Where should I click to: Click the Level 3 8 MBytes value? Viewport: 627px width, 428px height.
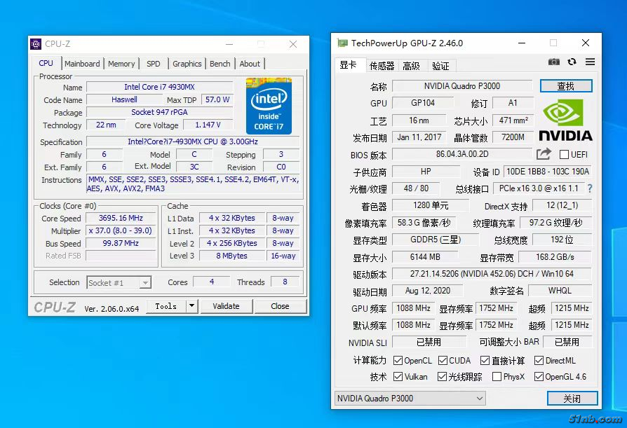tap(232, 256)
